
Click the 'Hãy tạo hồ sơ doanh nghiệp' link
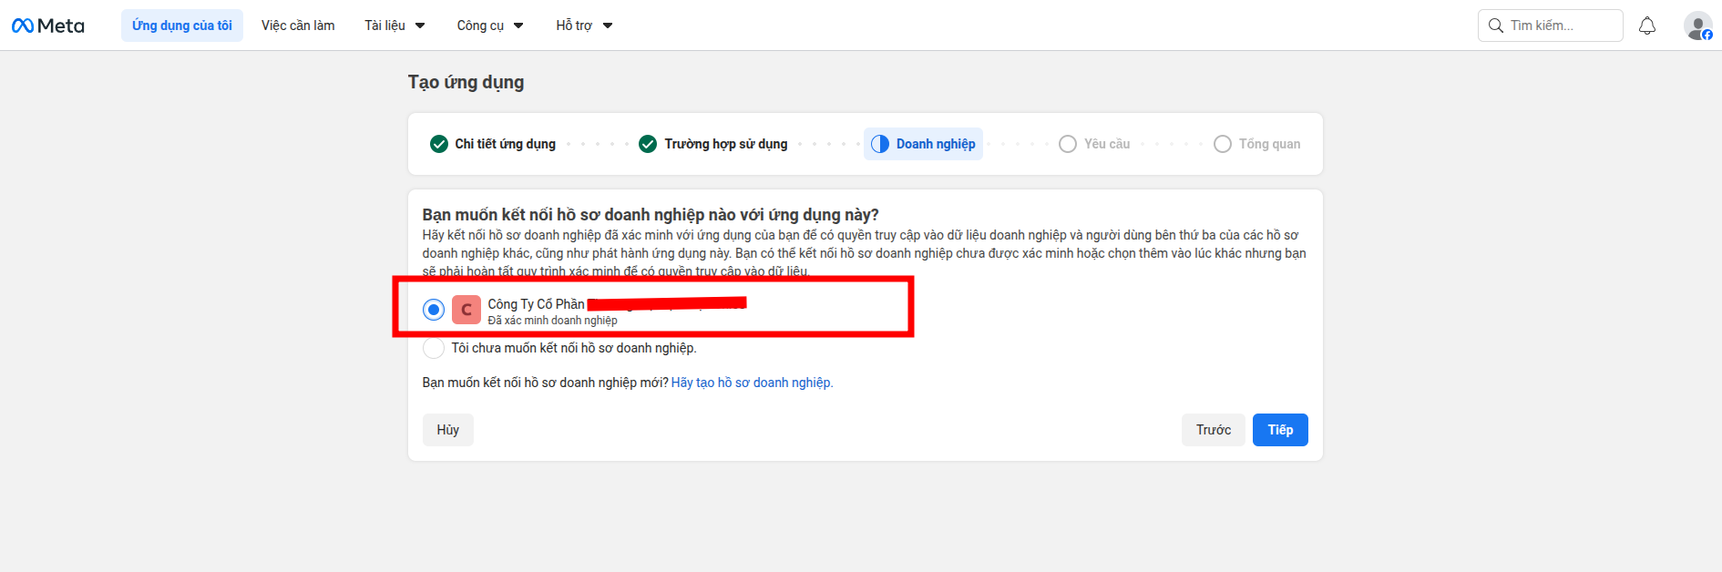pos(752,383)
